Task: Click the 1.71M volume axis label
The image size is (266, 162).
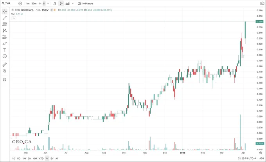Action: coord(260,143)
